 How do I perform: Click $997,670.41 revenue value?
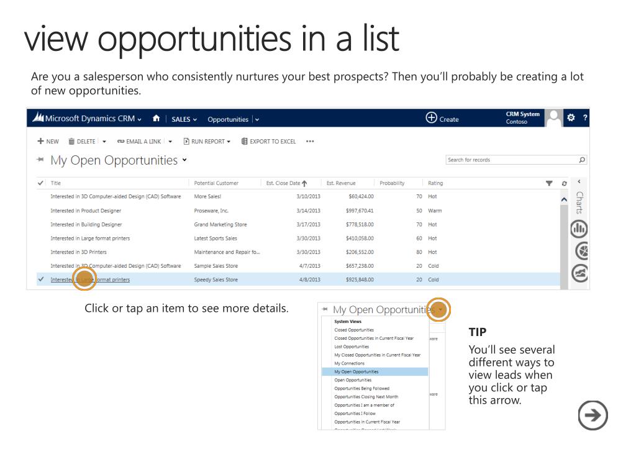tap(360, 211)
